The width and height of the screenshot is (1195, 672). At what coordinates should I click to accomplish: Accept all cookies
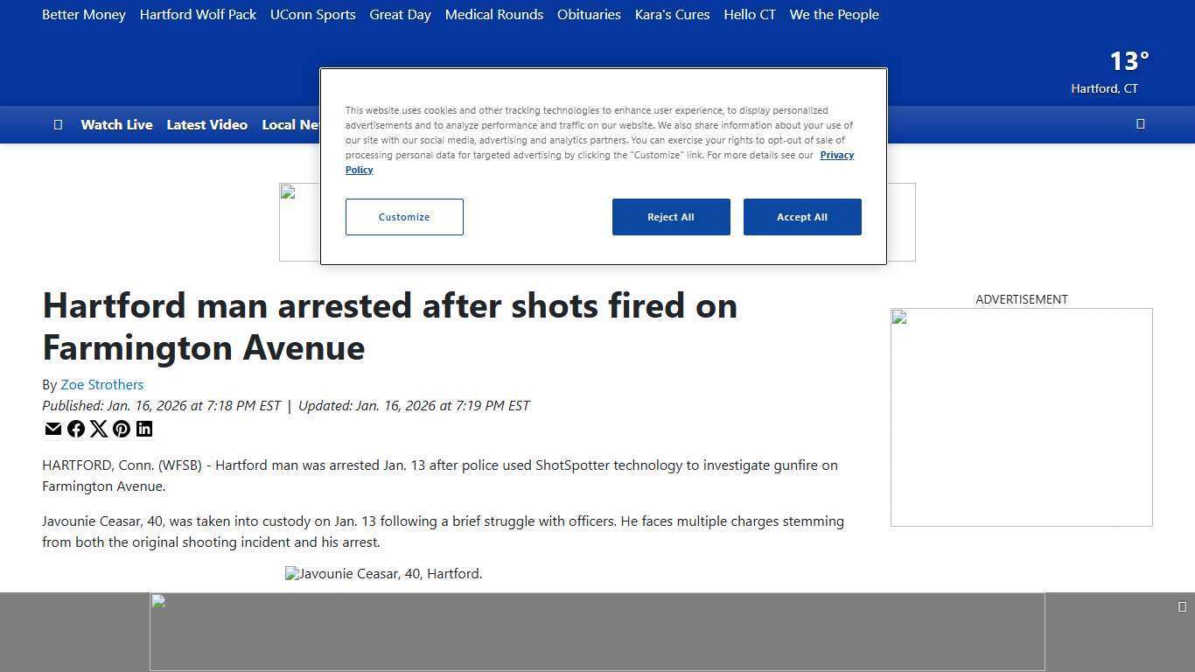802,216
